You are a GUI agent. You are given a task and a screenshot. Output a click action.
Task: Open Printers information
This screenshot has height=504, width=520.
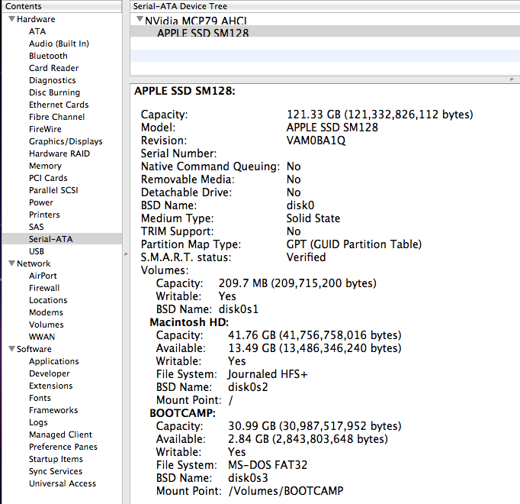point(44,215)
